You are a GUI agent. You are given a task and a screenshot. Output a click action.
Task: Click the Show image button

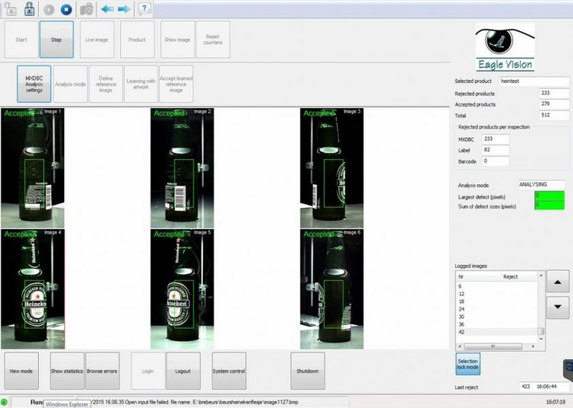click(x=177, y=39)
